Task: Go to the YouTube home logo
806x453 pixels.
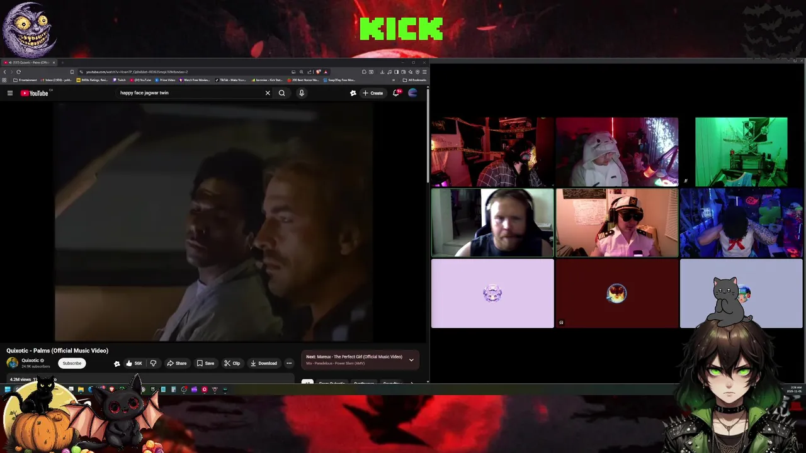Action: pyautogui.click(x=35, y=93)
